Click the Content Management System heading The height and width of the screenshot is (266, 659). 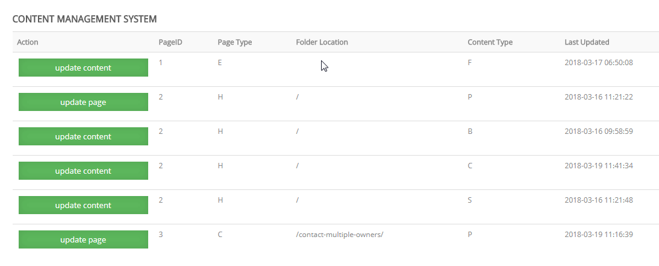click(x=84, y=19)
